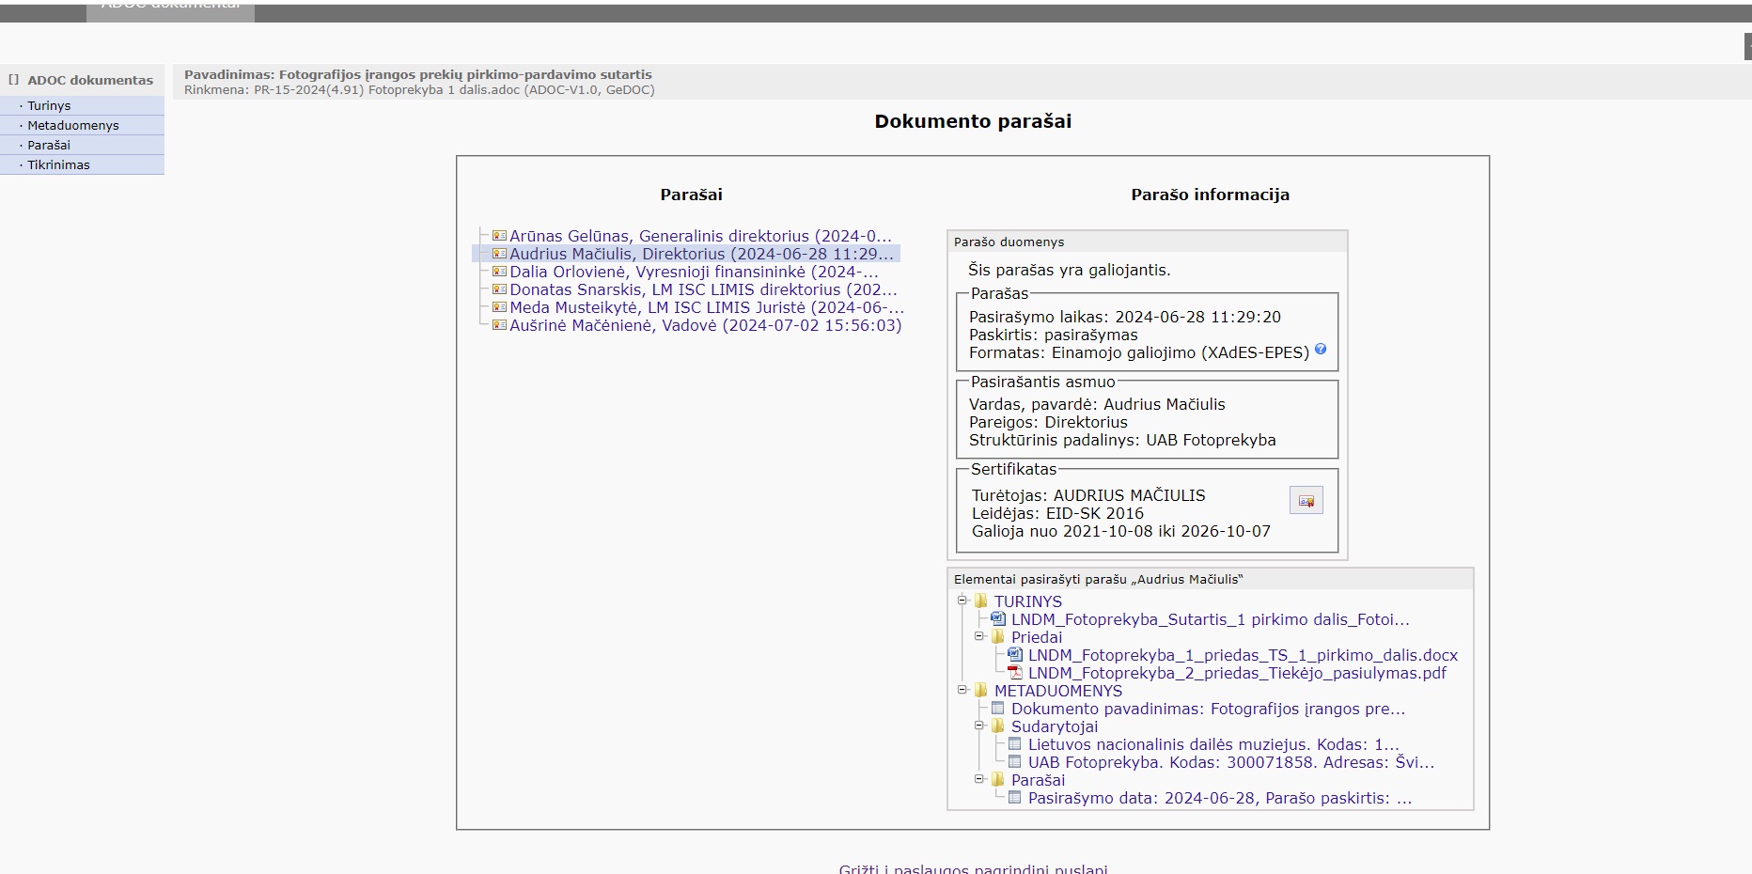The image size is (1752, 874).
Task: Click signature icon next to Arūnas Gelūnas
Action: point(499,236)
